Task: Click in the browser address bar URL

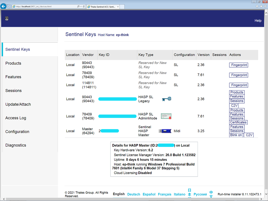Action: 46,6
